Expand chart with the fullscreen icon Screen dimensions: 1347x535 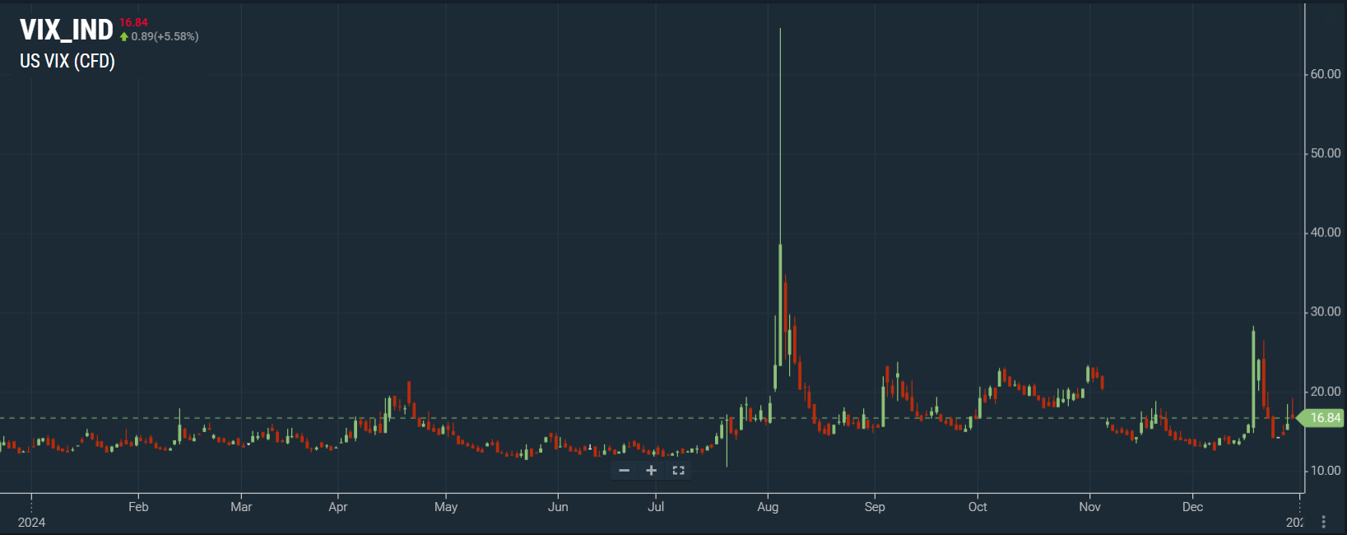(679, 471)
